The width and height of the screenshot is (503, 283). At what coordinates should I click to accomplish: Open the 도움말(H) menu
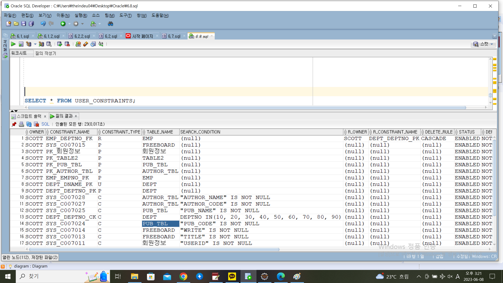point(160,15)
